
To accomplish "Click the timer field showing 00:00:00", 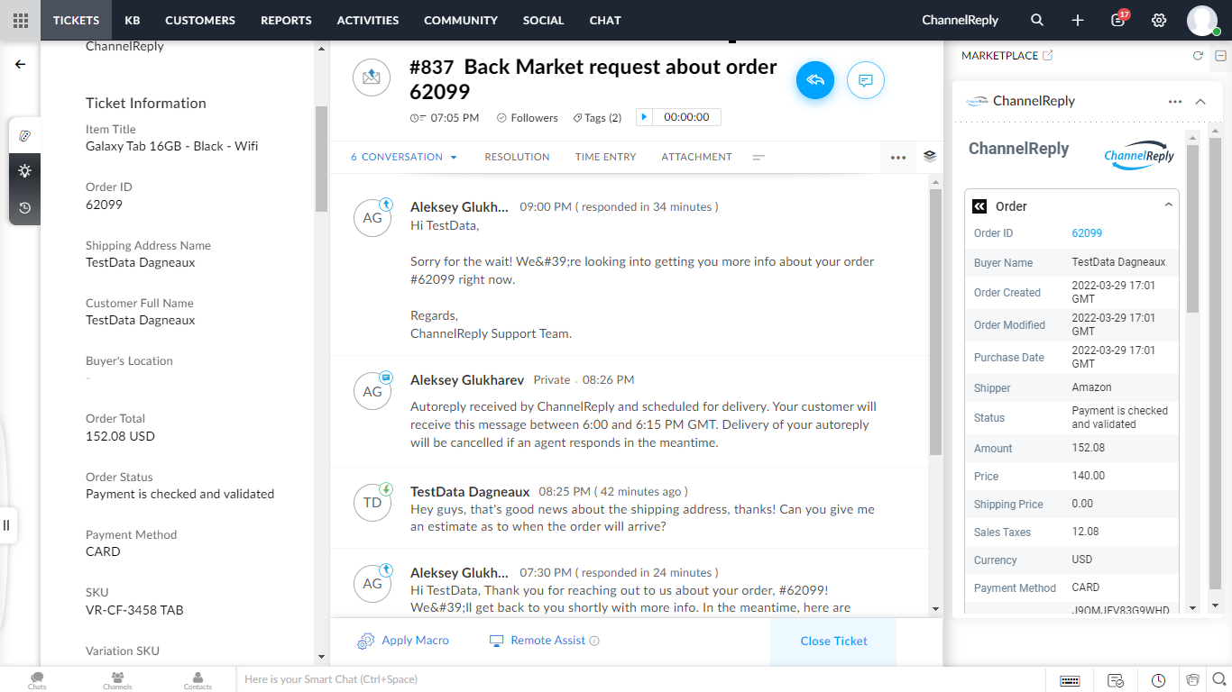I will (x=686, y=117).
